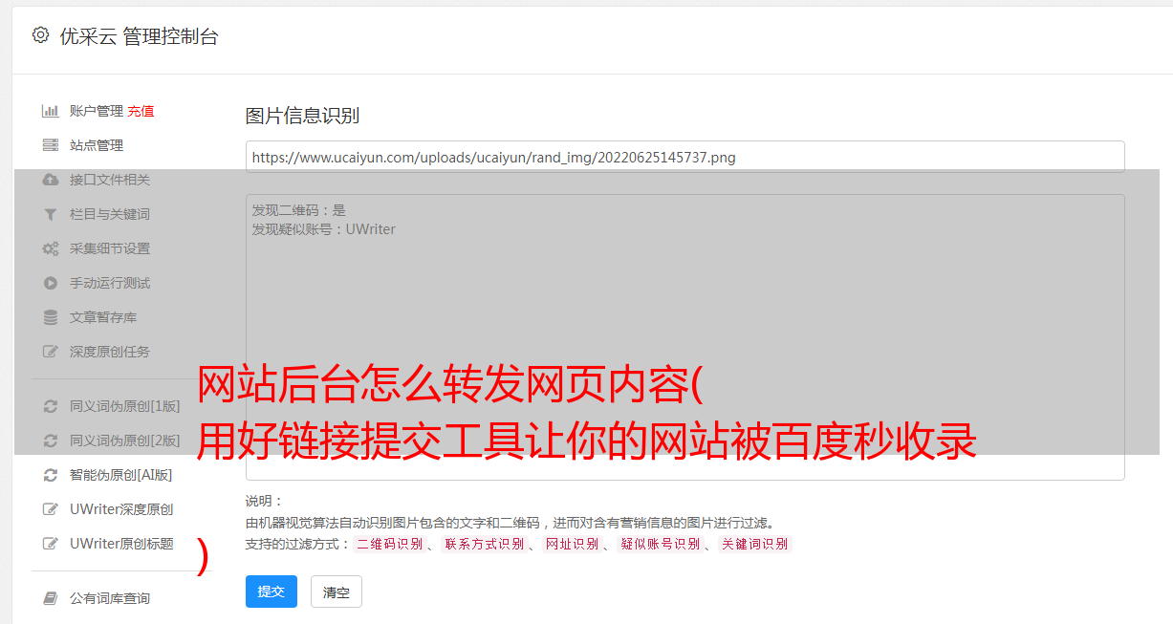
Task: Open 站点管理 menu item
Action: point(97,145)
